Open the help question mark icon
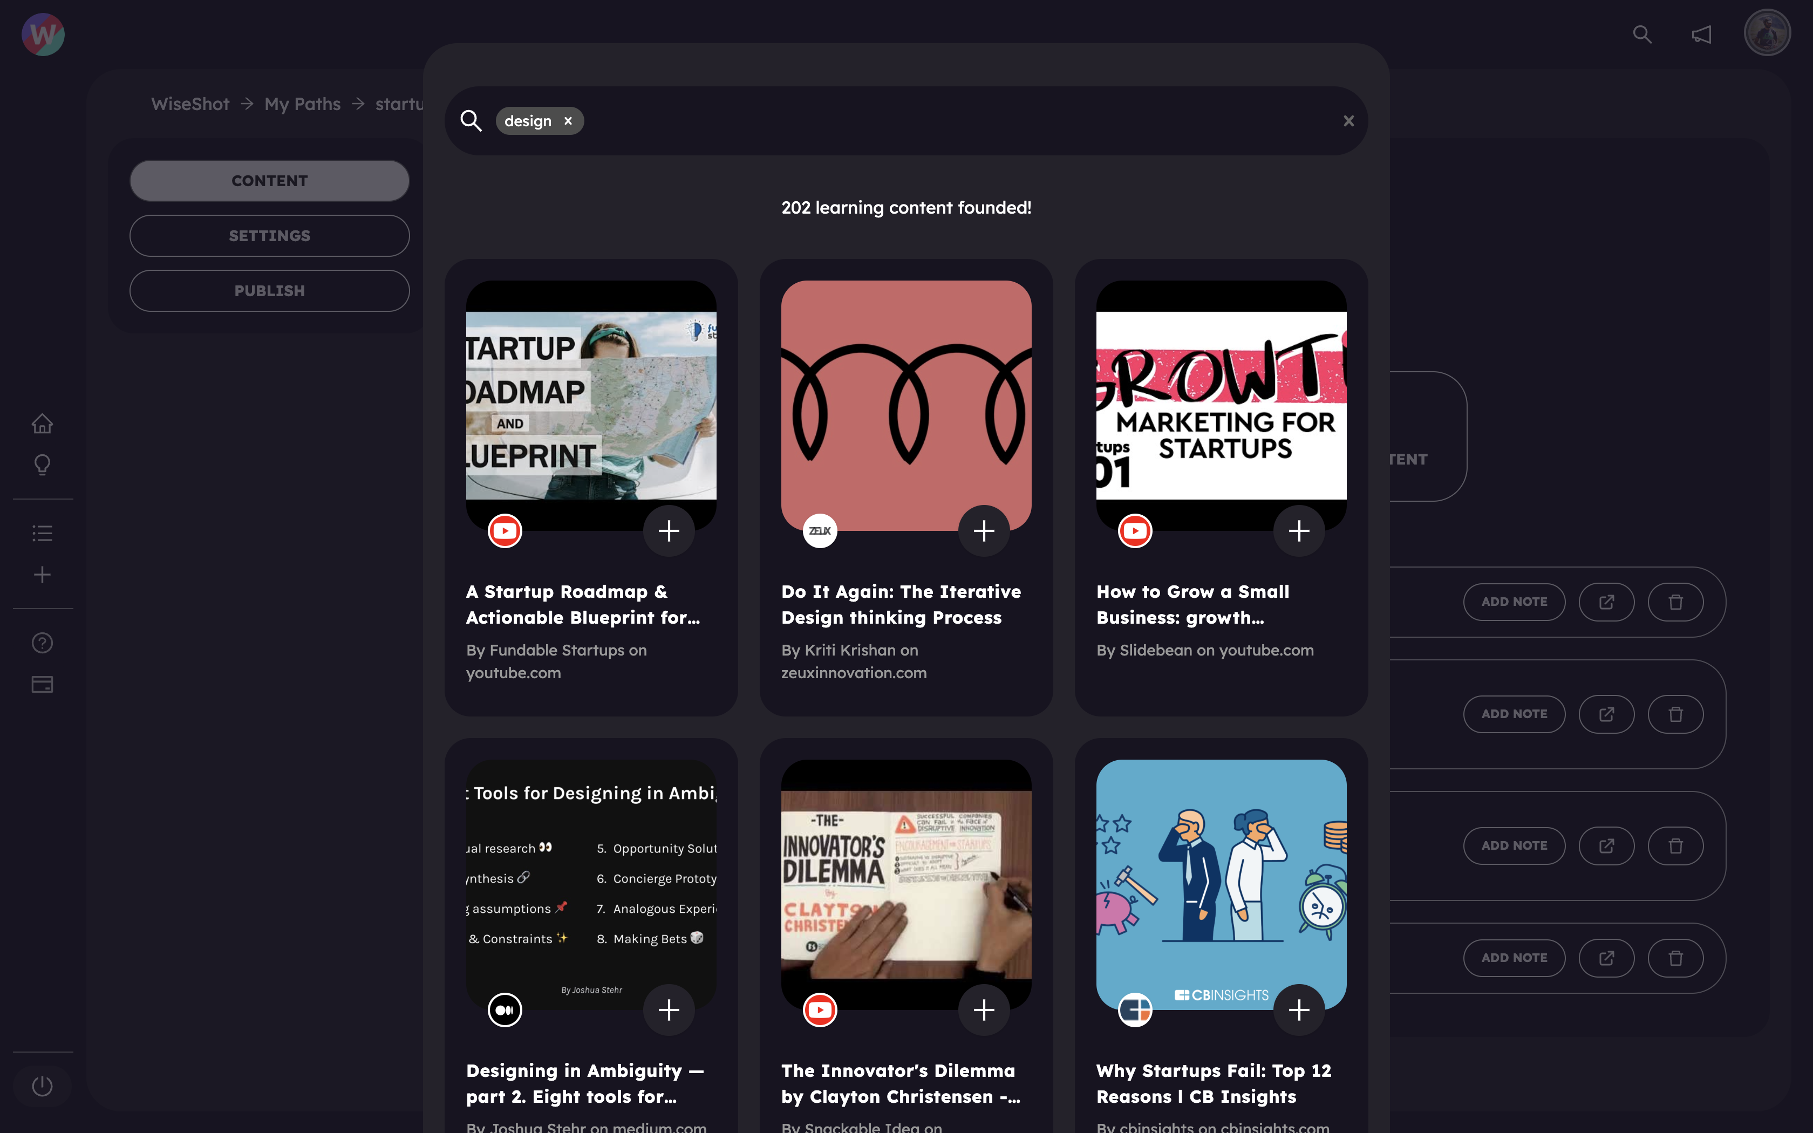 tap(42, 643)
